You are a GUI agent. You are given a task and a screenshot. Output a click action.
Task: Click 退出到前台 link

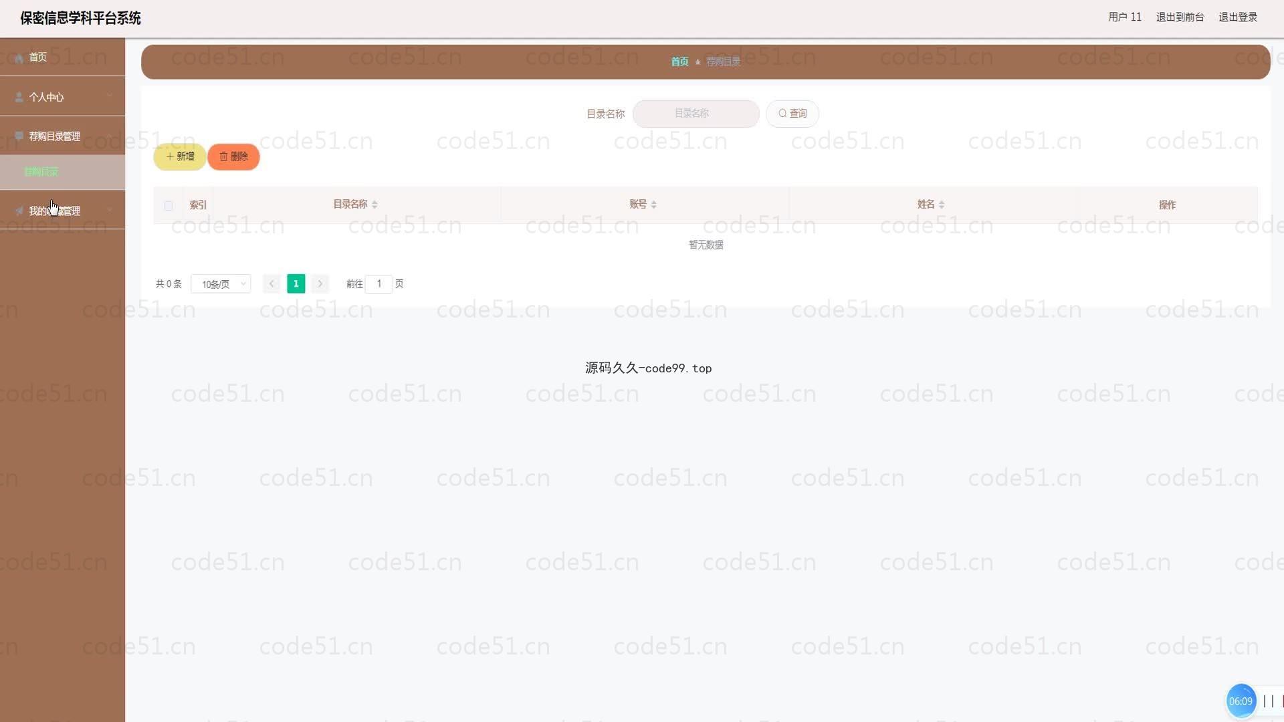pyautogui.click(x=1180, y=17)
